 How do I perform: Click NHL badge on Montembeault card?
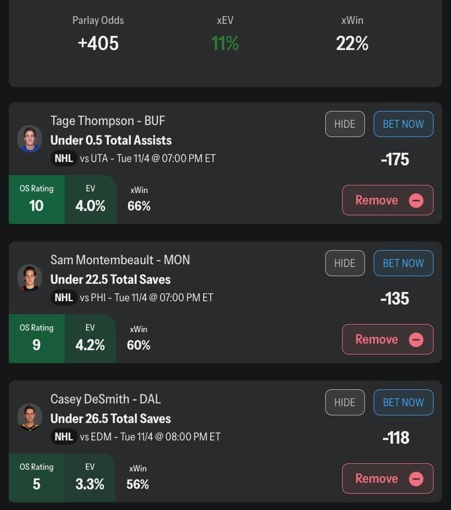64,298
